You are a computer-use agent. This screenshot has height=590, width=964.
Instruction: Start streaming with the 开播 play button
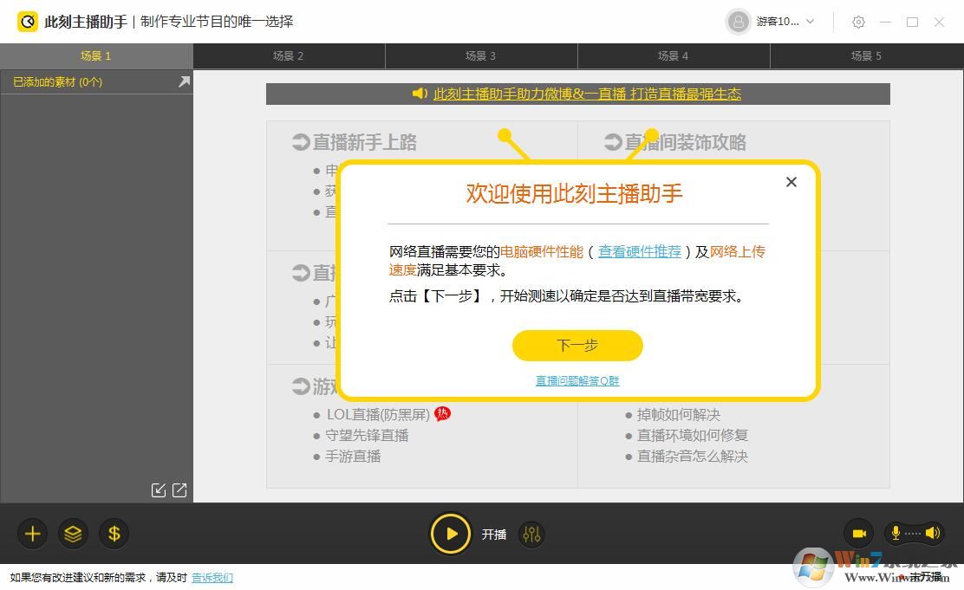pyautogui.click(x=451, y=534)
